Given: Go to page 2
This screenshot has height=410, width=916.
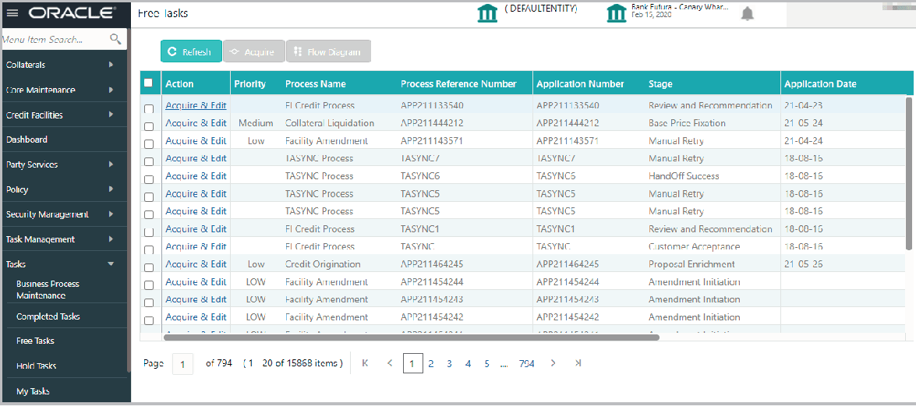Looking at the screenshot, I should (430, 363).
